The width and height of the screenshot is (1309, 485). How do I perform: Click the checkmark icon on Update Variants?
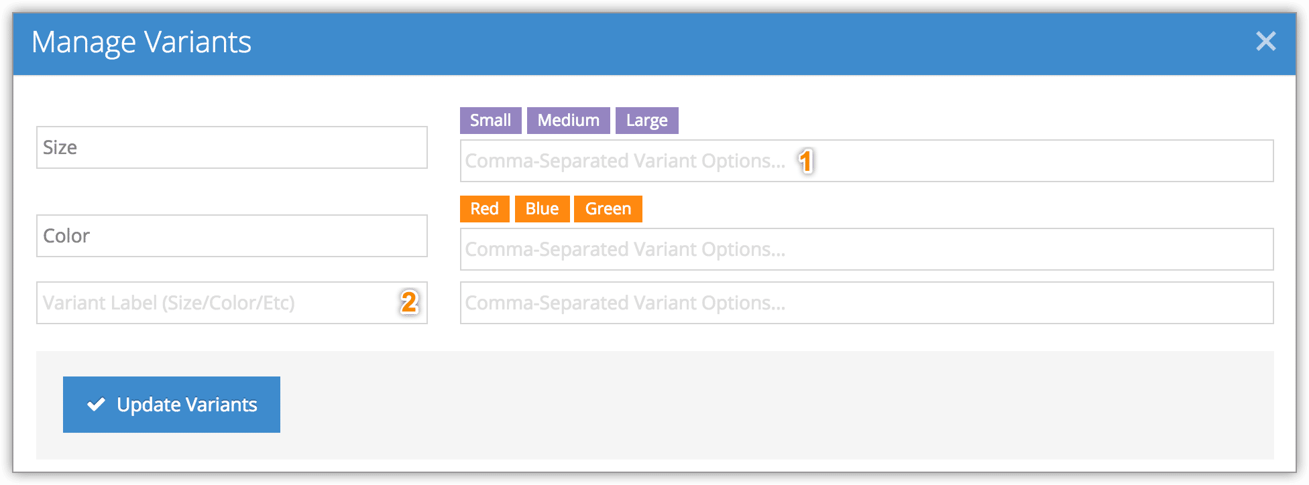(x=97, y=404)
